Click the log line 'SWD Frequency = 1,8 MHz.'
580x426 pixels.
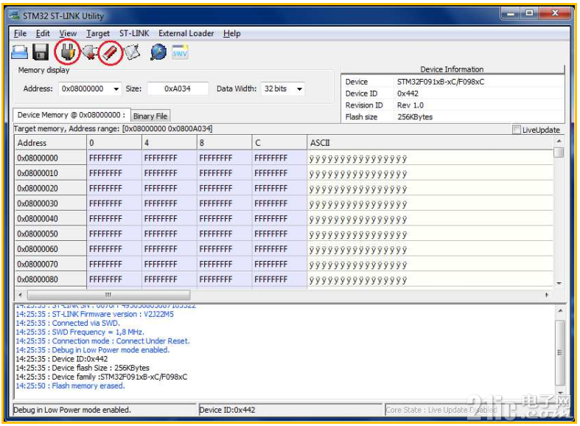coord(80,332)
